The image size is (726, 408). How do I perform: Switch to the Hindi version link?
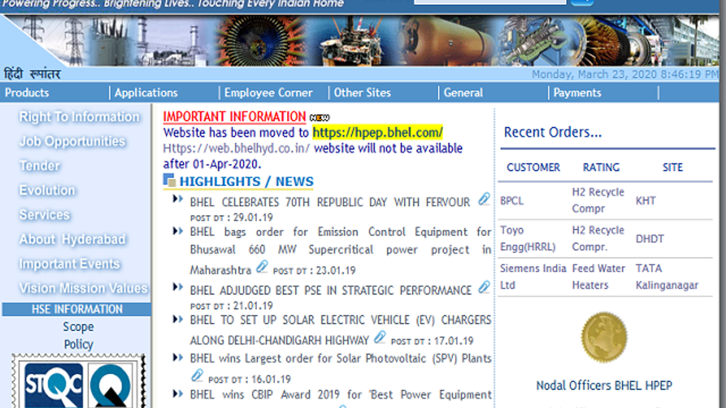pyautogui.click(x=32, y=74)
